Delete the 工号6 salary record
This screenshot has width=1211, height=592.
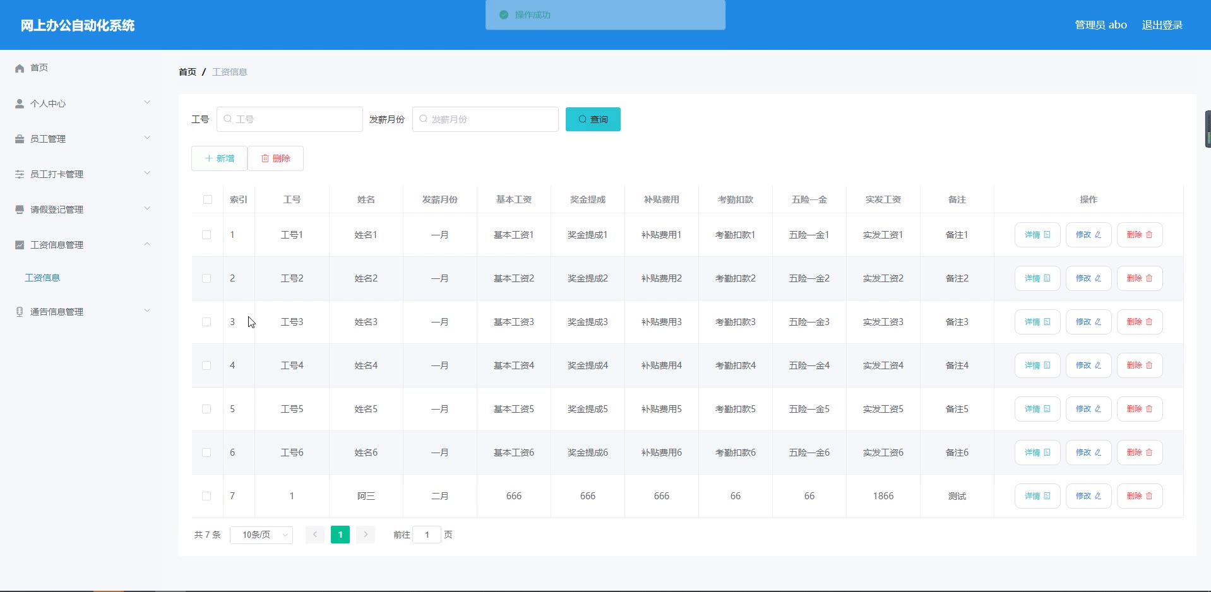pos(1140,453)
